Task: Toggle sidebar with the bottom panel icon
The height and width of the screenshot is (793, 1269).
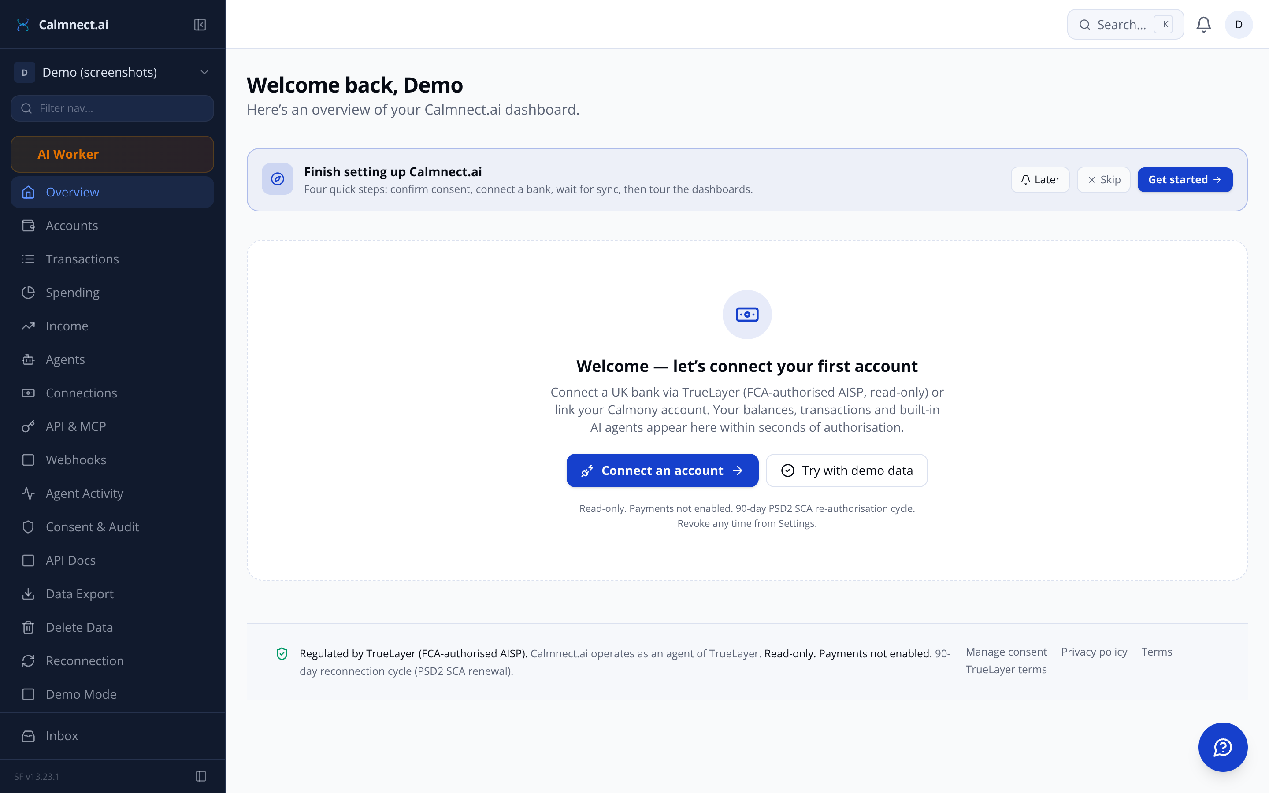Action: (x=201, y=776)
